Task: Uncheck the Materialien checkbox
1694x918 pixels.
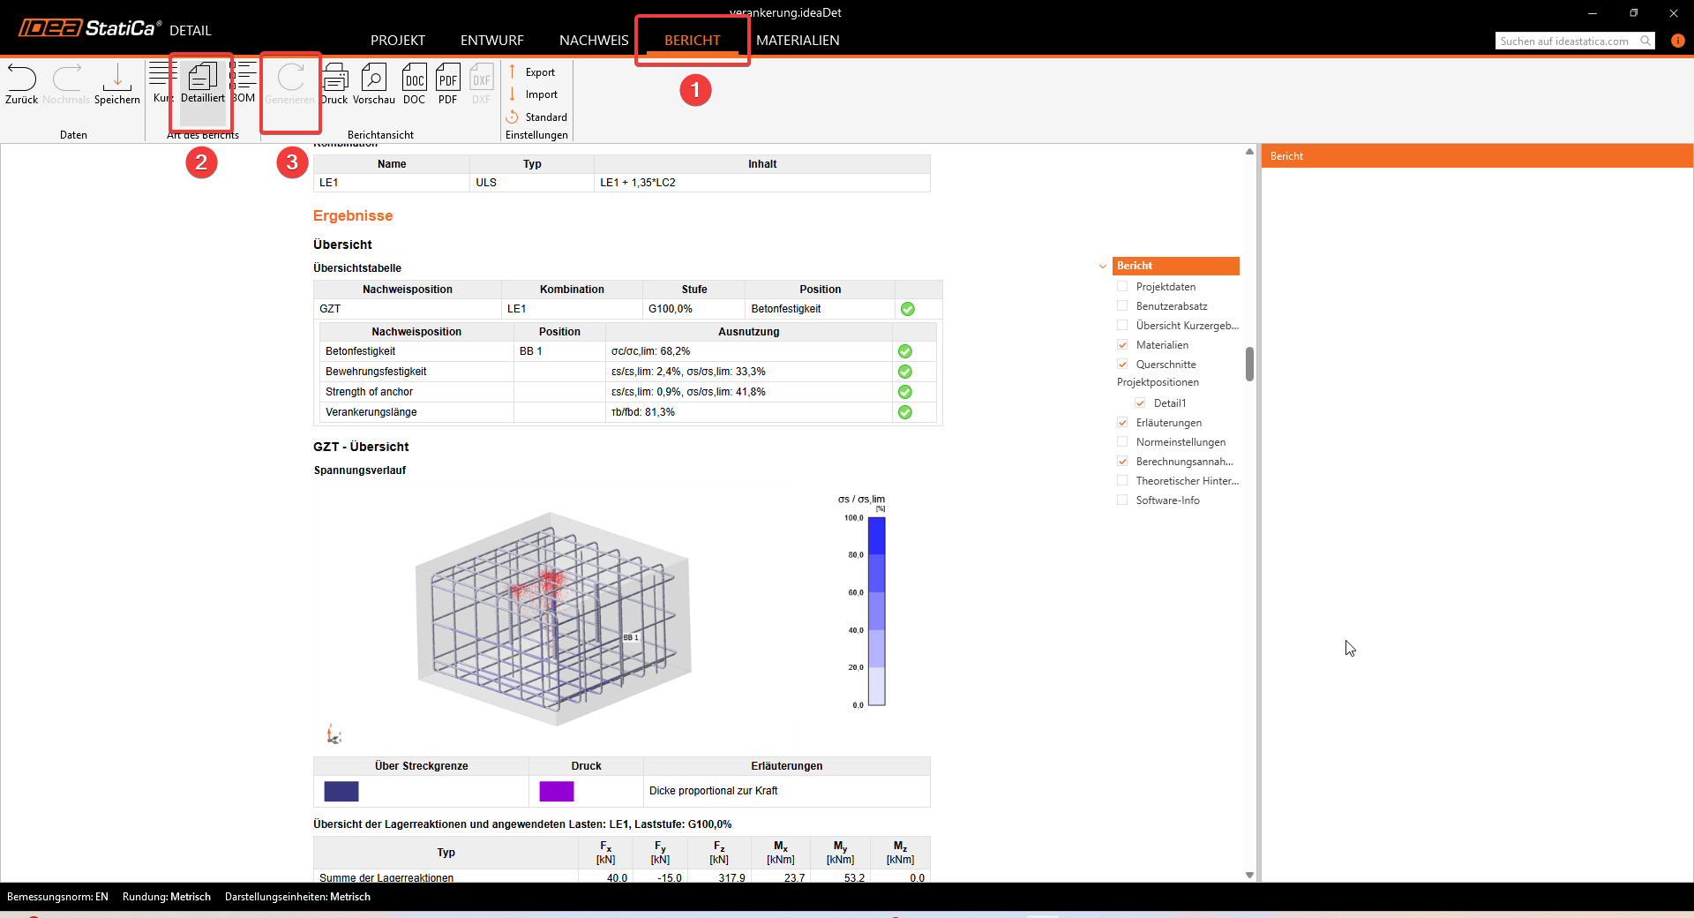Action: (1122, 345)
